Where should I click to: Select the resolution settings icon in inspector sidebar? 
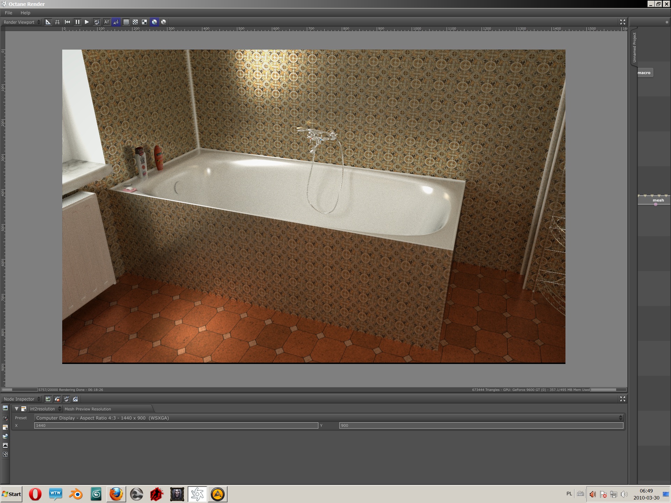[x=5, y=427]
